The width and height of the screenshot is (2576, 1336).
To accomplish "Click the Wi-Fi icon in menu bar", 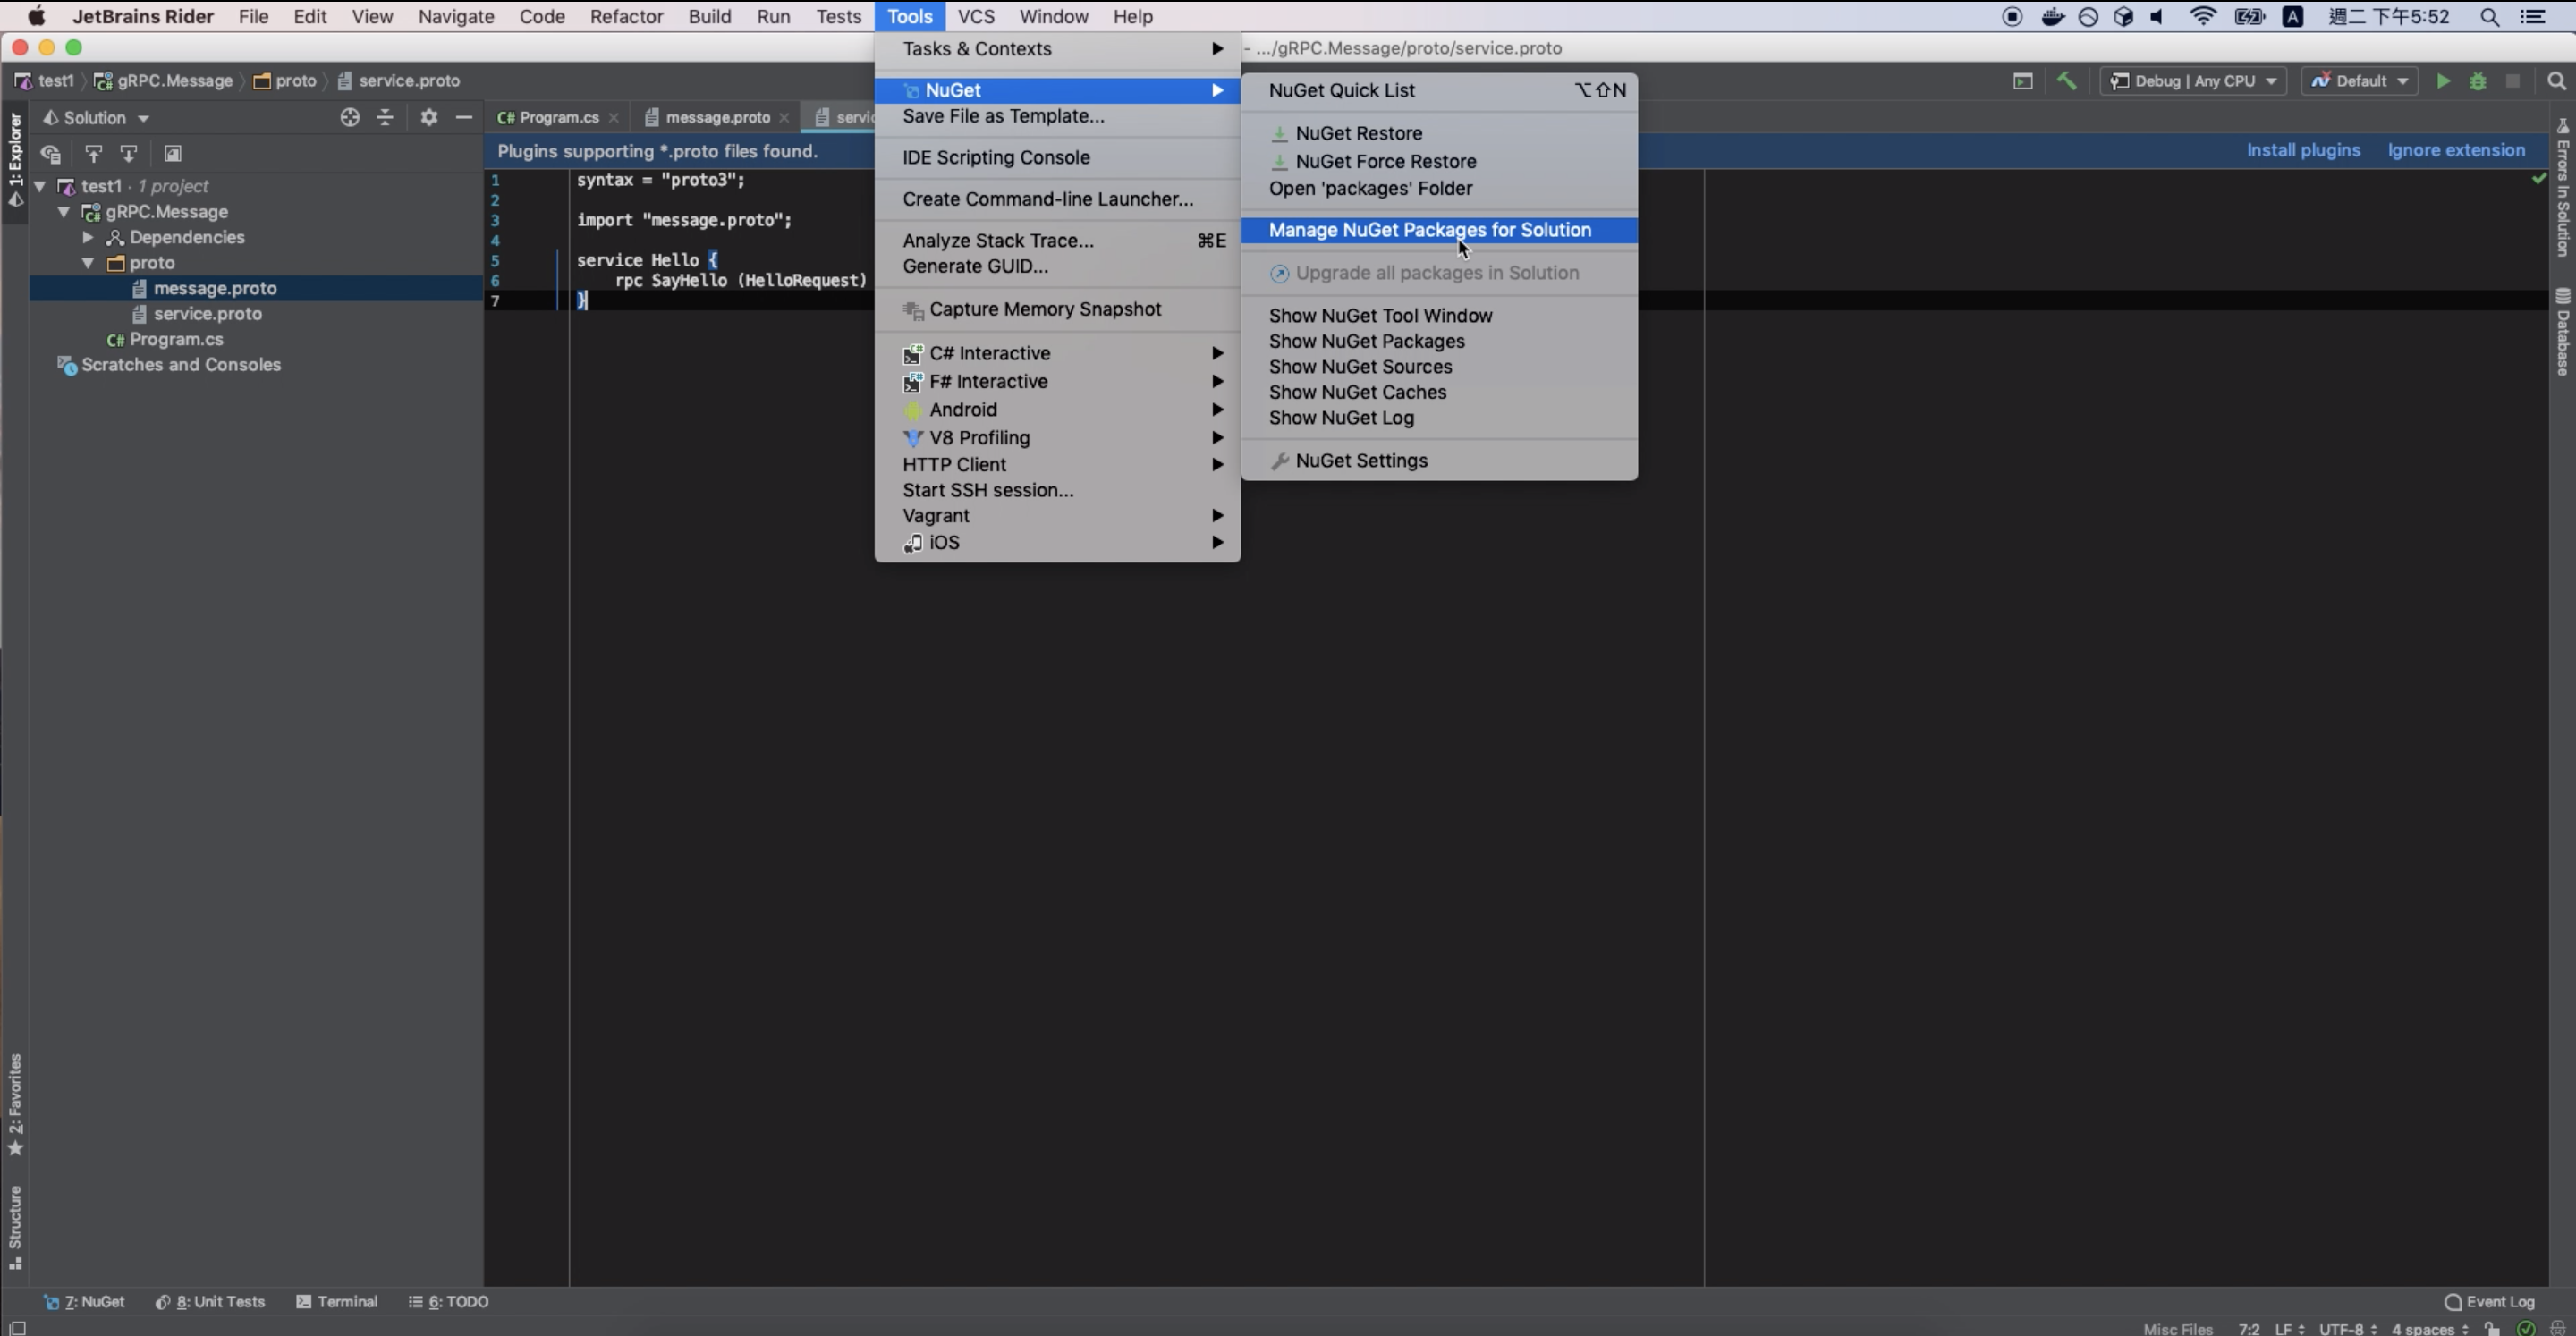I will (2203, 17).
